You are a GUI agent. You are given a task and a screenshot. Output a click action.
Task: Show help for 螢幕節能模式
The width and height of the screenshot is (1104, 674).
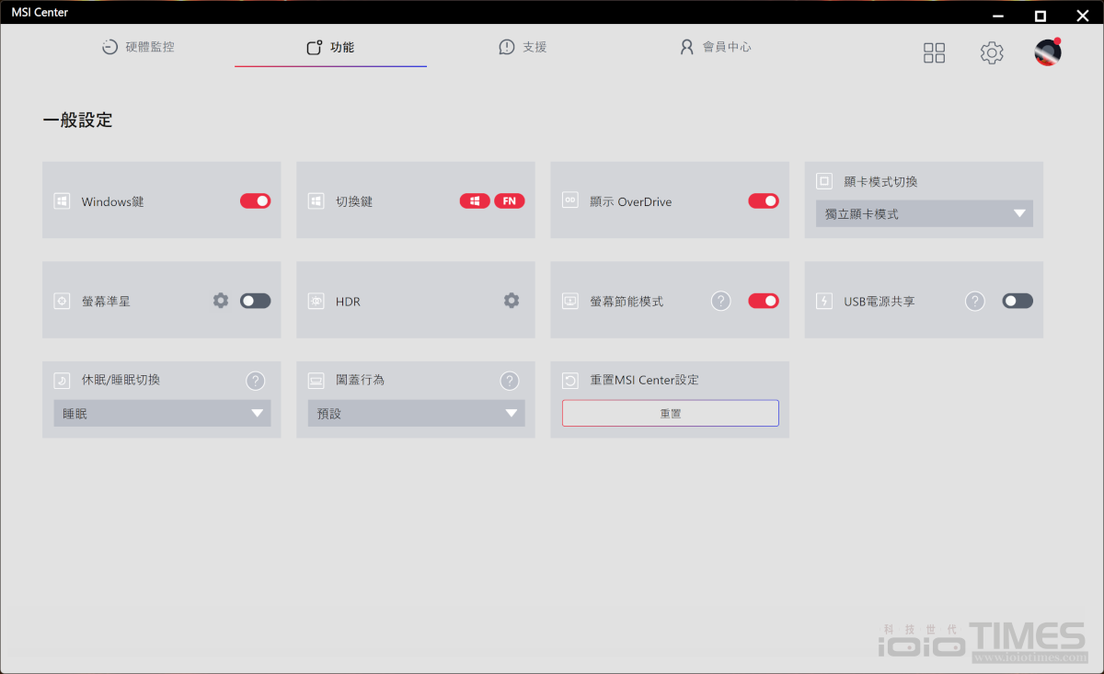[x=721, y=301]
